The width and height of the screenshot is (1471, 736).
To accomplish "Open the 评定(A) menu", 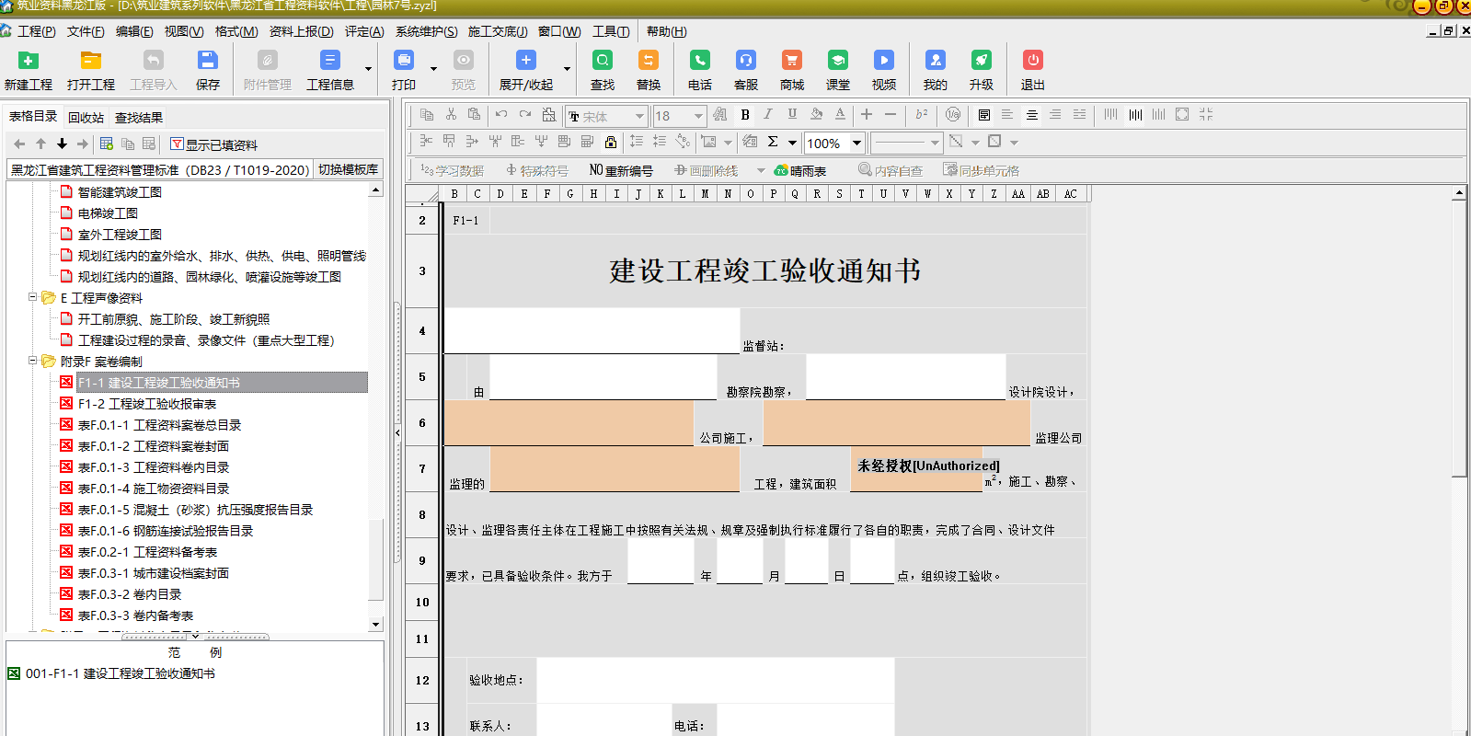I will 364,31.
